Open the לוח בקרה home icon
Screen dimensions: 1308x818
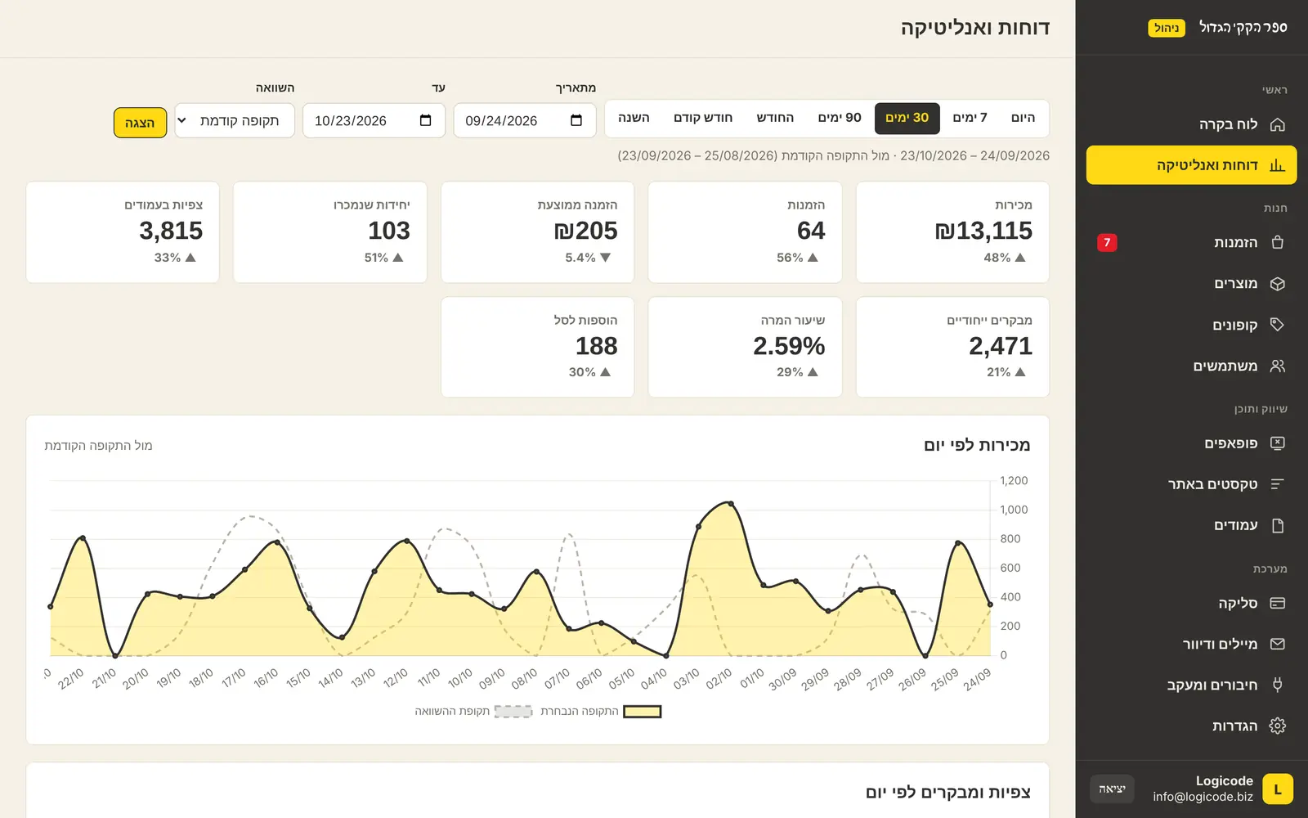[x=1278, y=124]
